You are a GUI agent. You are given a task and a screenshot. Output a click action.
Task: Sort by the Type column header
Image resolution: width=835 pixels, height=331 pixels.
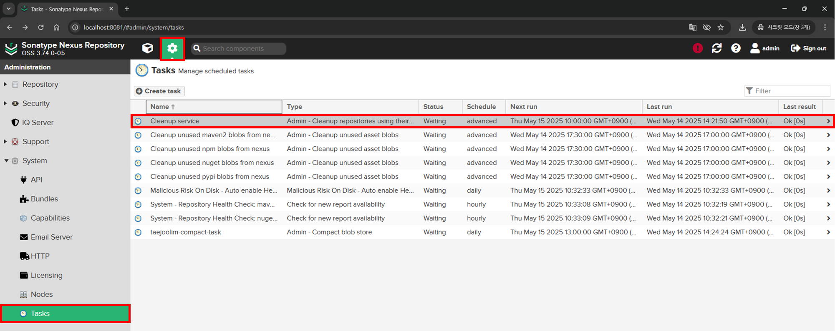(351, 107)
